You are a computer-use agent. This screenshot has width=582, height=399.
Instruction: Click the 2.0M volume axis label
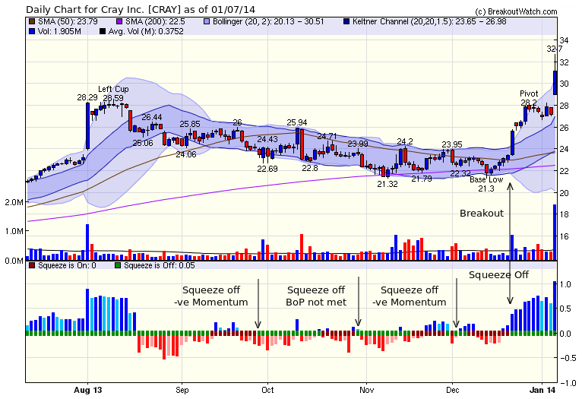click(14, 203)
